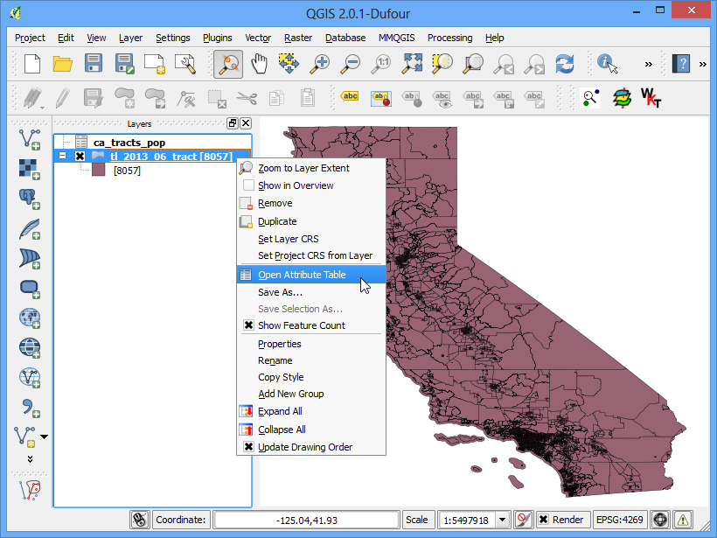This screenshot has height=538, width=717.
Task: Uncheck Update Drawing Order option
Action: [248, 447]
